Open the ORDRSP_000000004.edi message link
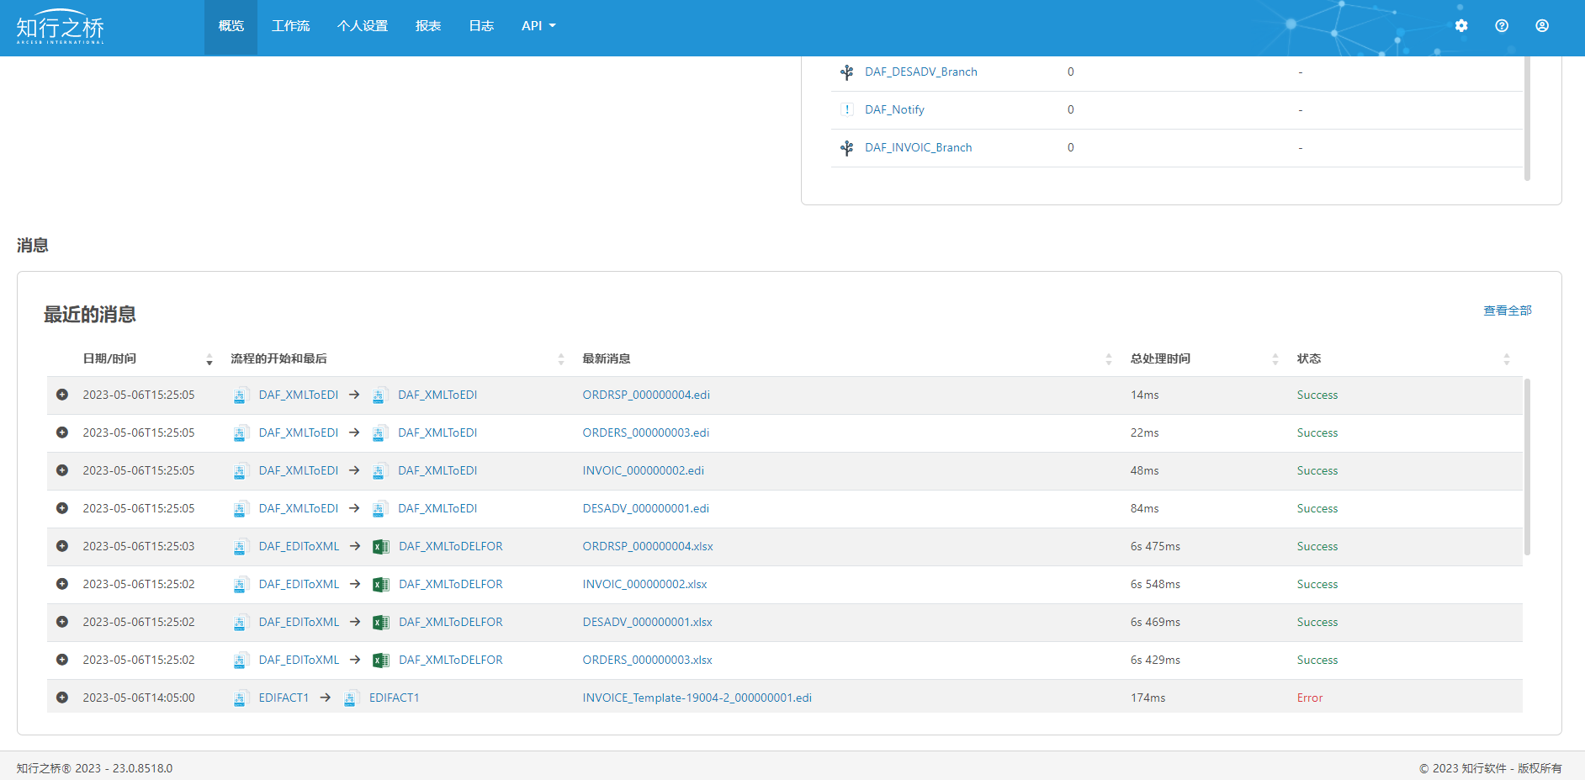1585x780 pixels. click(x=646, y=395)
